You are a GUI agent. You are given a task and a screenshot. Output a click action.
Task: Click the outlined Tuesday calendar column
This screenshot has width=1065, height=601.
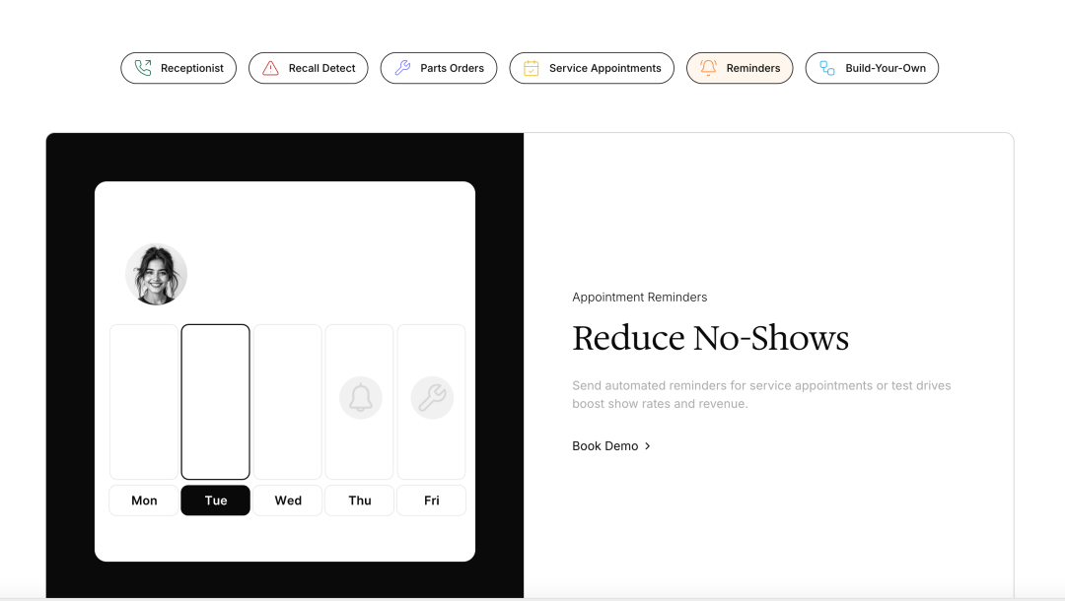(216, 401)
